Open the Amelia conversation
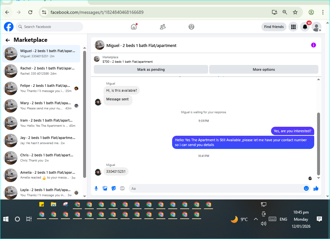330x239 pixels. click(41, 175)
